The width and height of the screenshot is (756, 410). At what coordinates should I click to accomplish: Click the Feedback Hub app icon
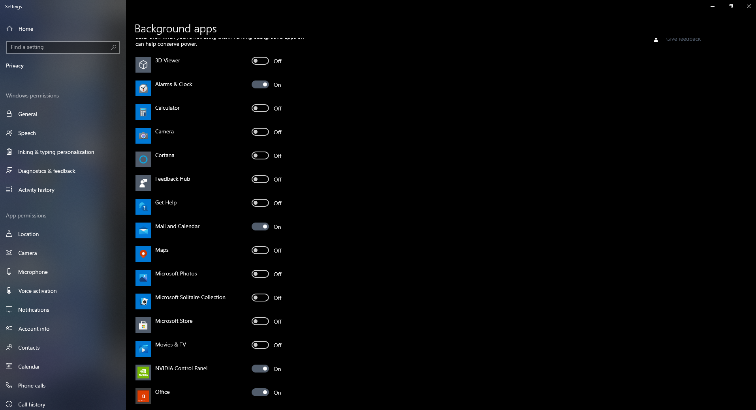click(x=143, y=183)
